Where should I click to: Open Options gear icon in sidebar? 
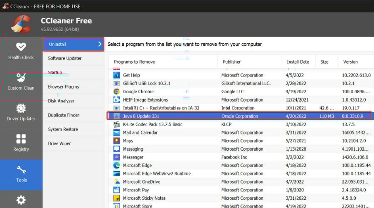click(x=21, y=200)
